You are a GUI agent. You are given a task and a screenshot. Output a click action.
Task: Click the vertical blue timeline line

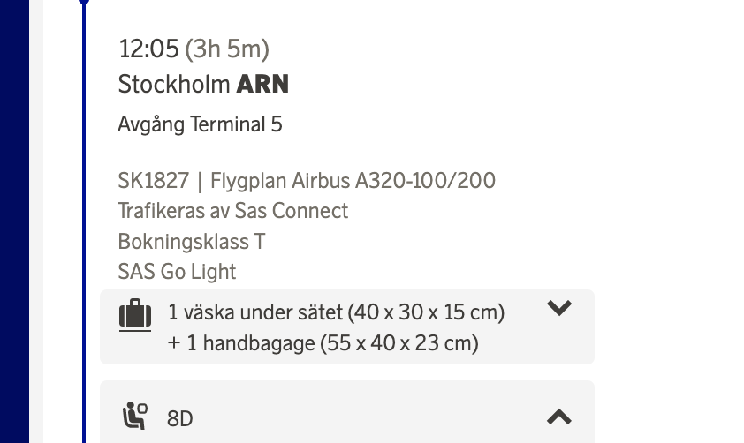(84, 221)
